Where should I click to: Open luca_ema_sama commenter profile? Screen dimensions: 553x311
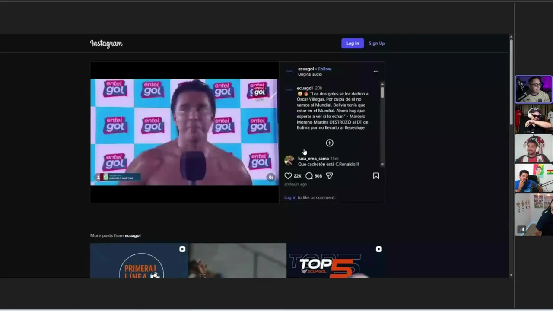tap(313, 159)
